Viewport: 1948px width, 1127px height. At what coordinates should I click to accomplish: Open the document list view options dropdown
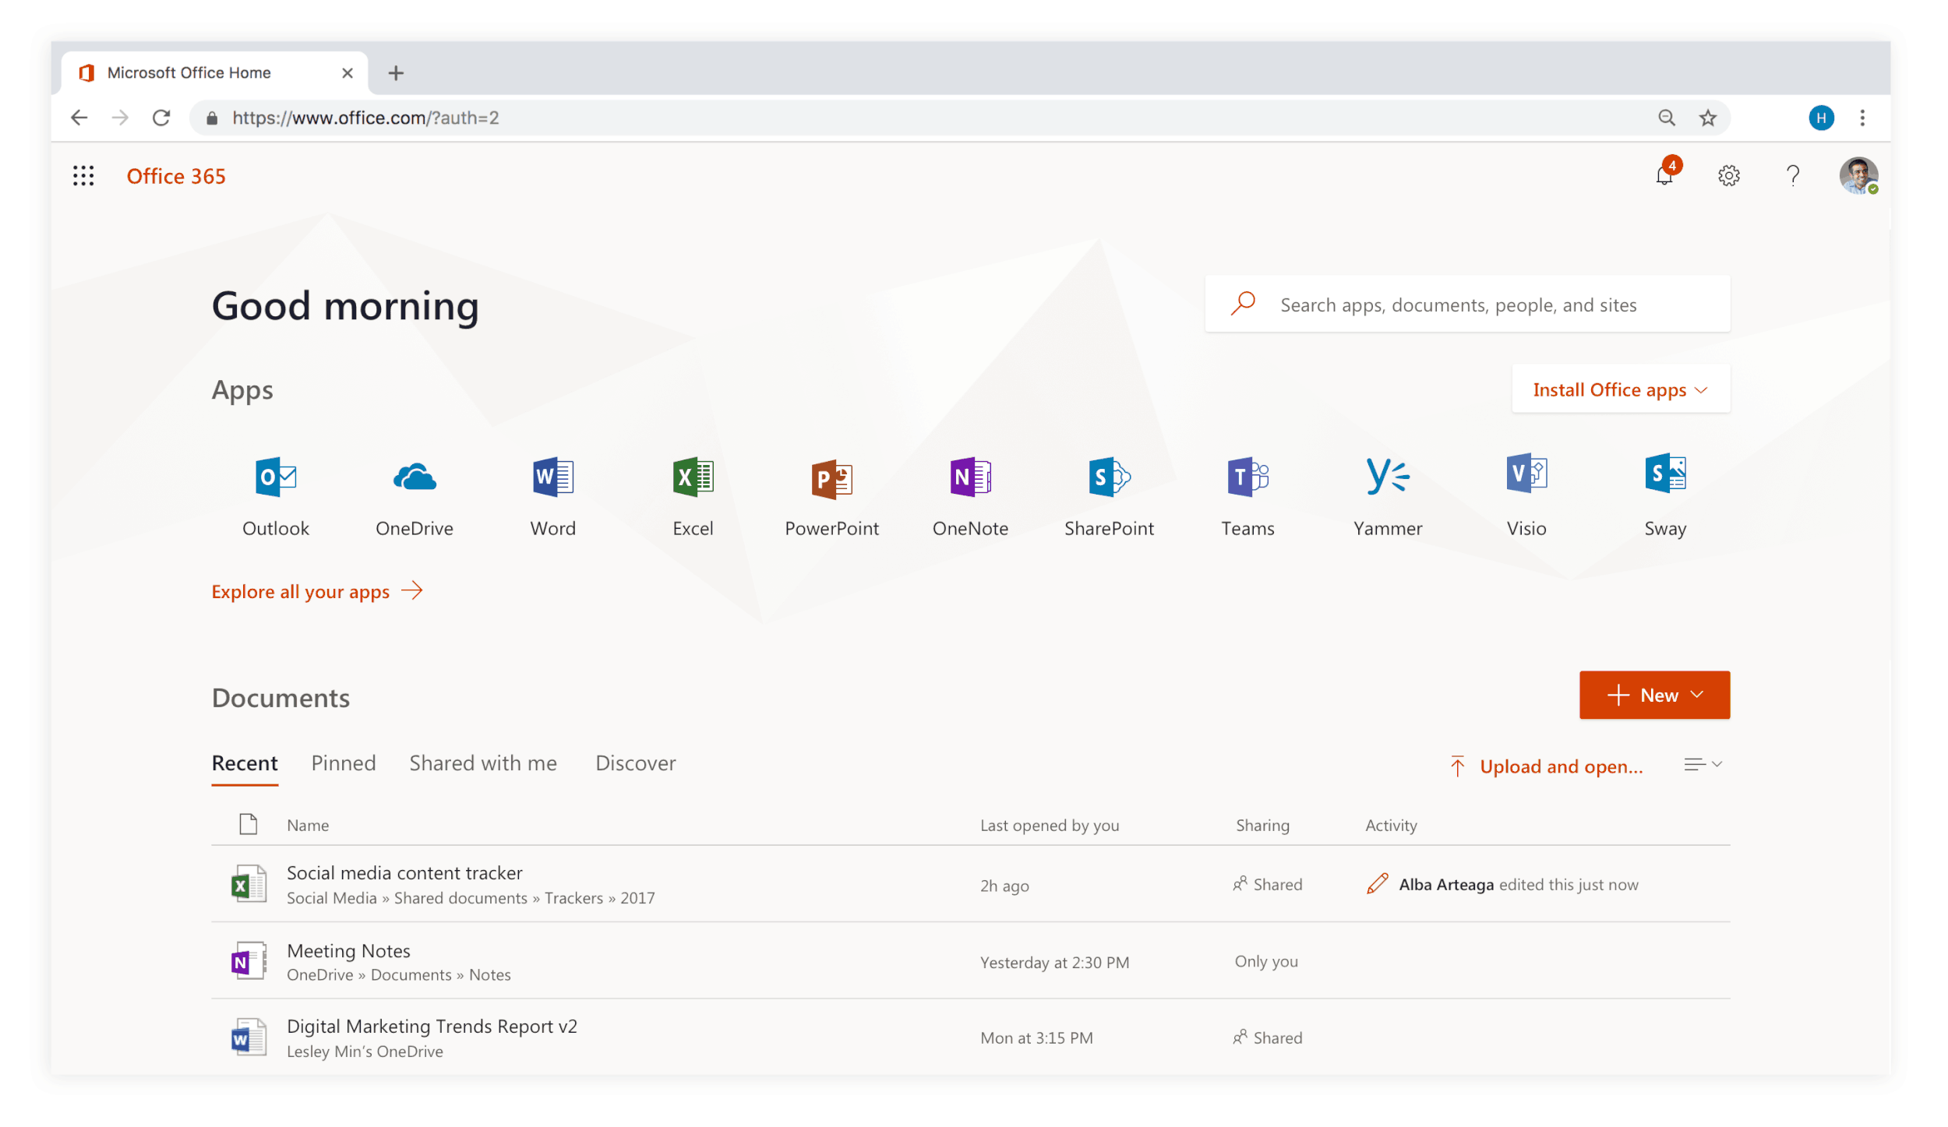1703,765
